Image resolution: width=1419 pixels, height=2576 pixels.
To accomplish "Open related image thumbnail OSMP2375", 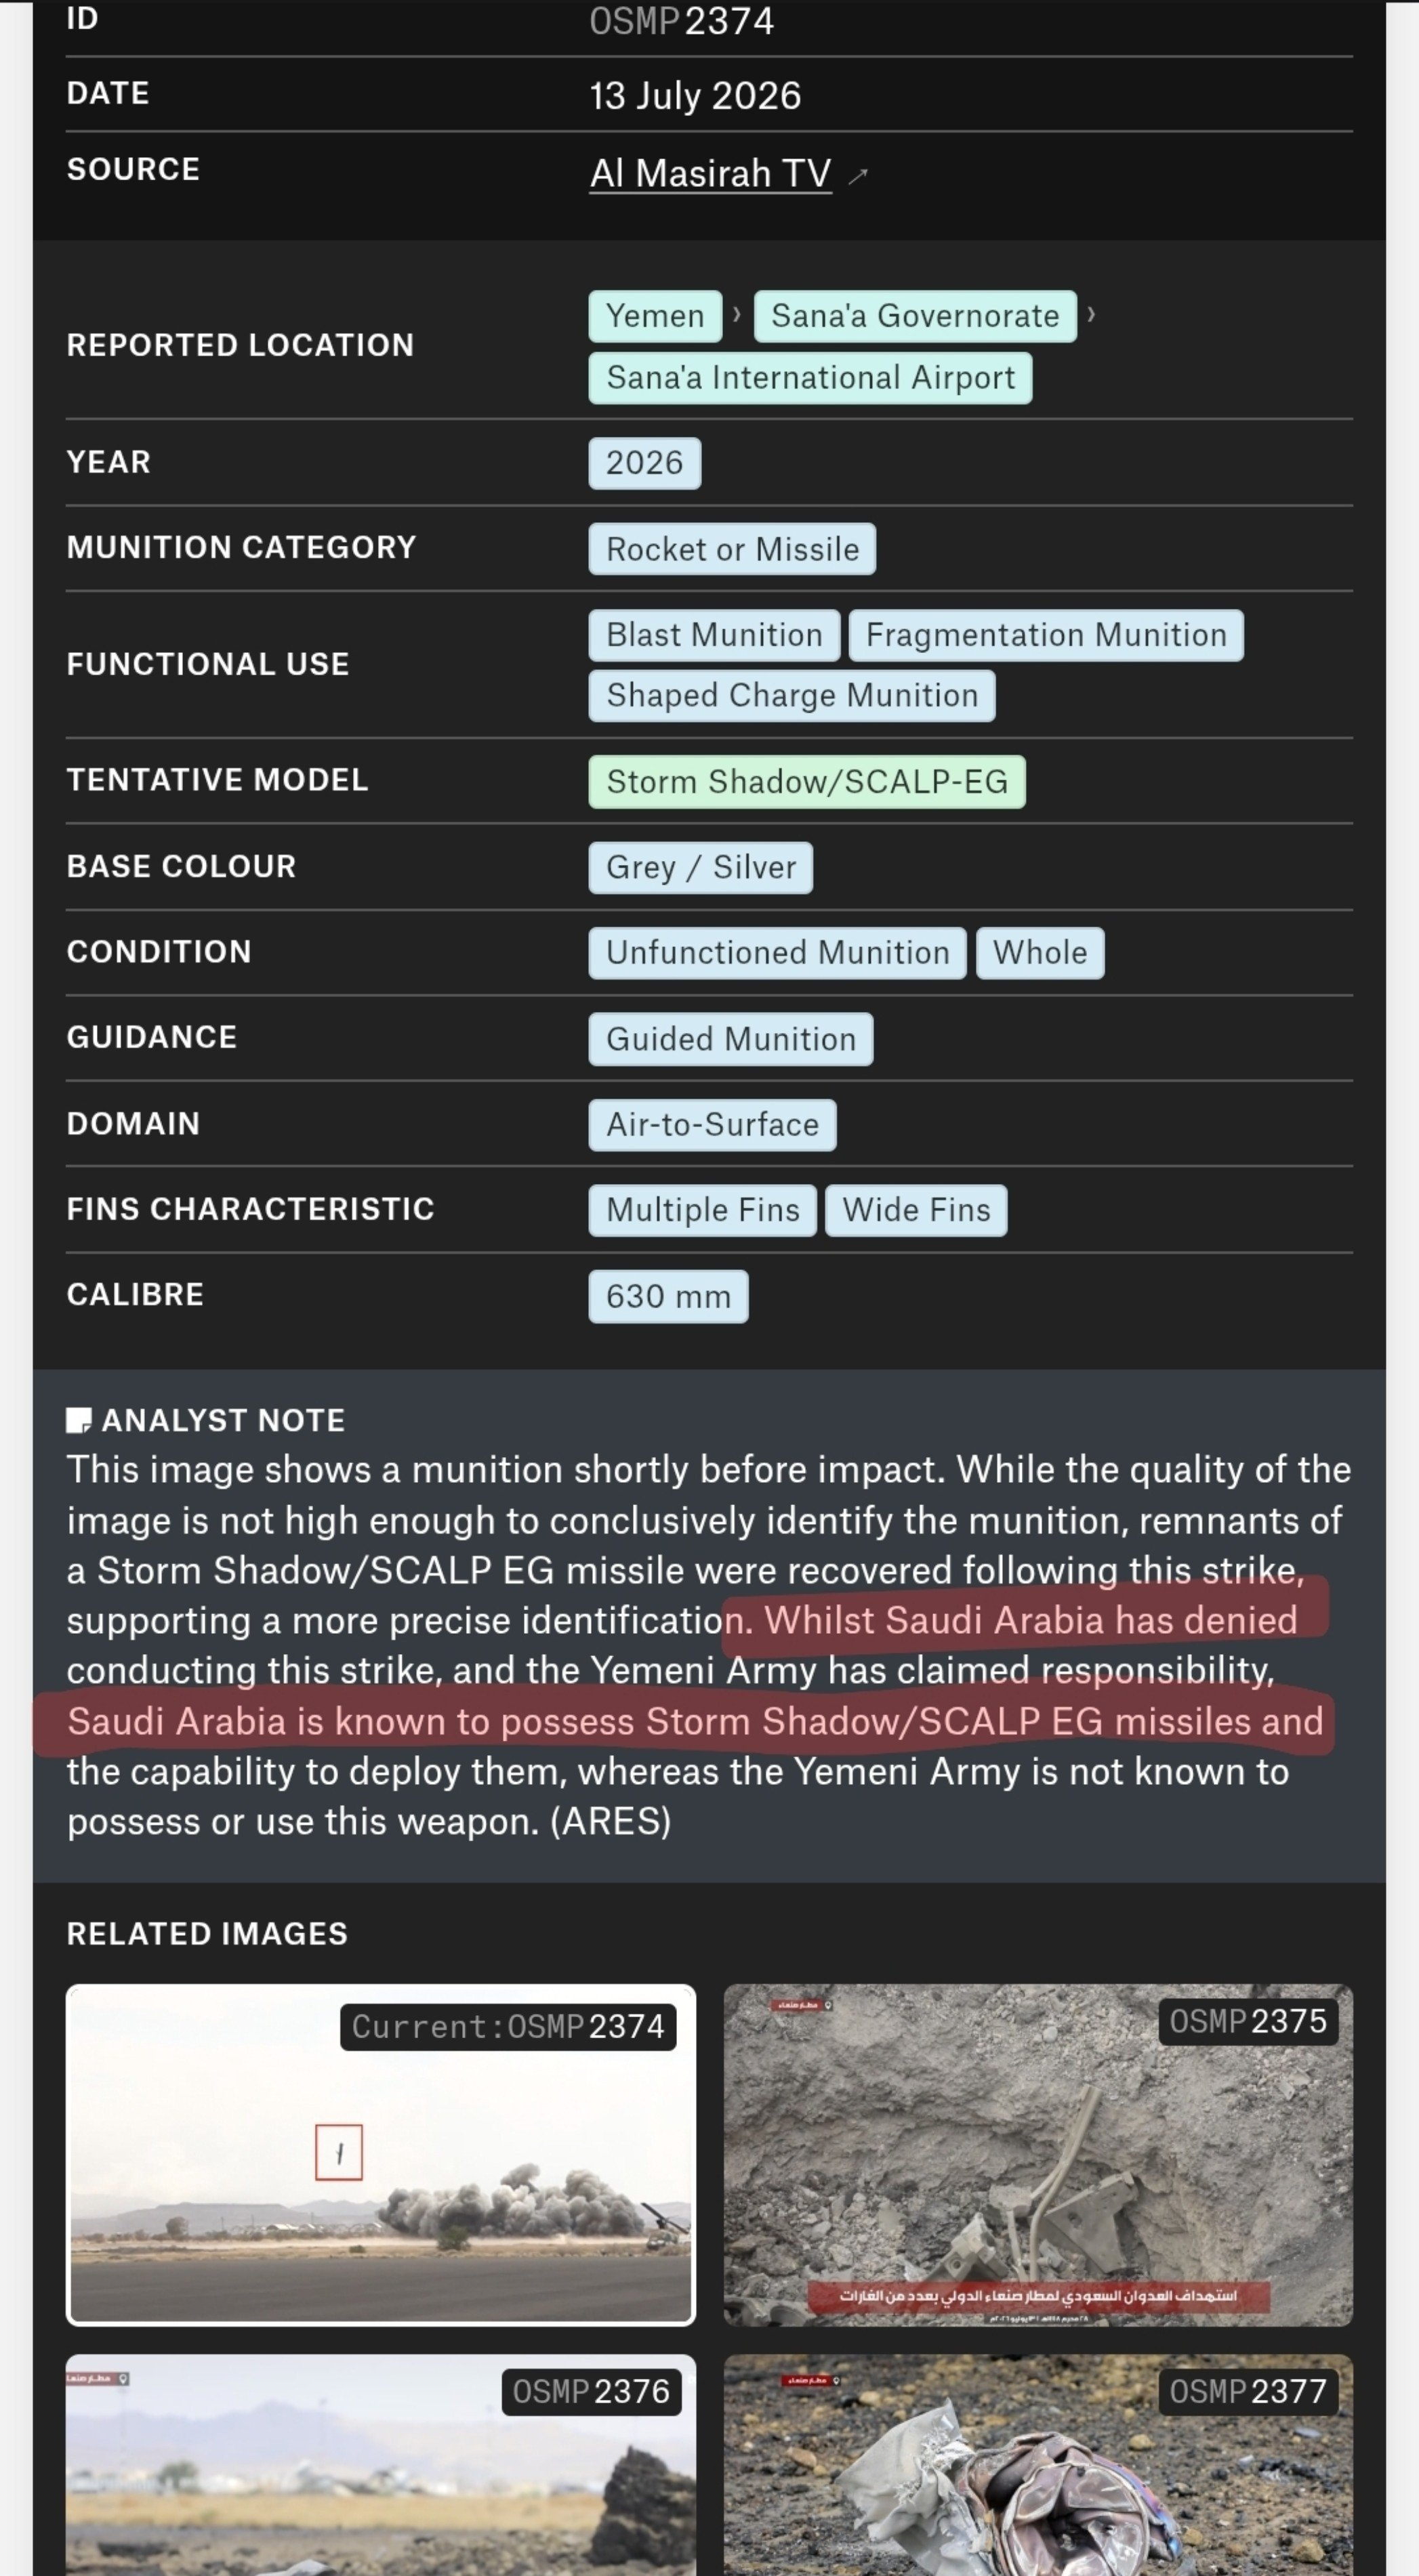I will tap(1037, 2155).
